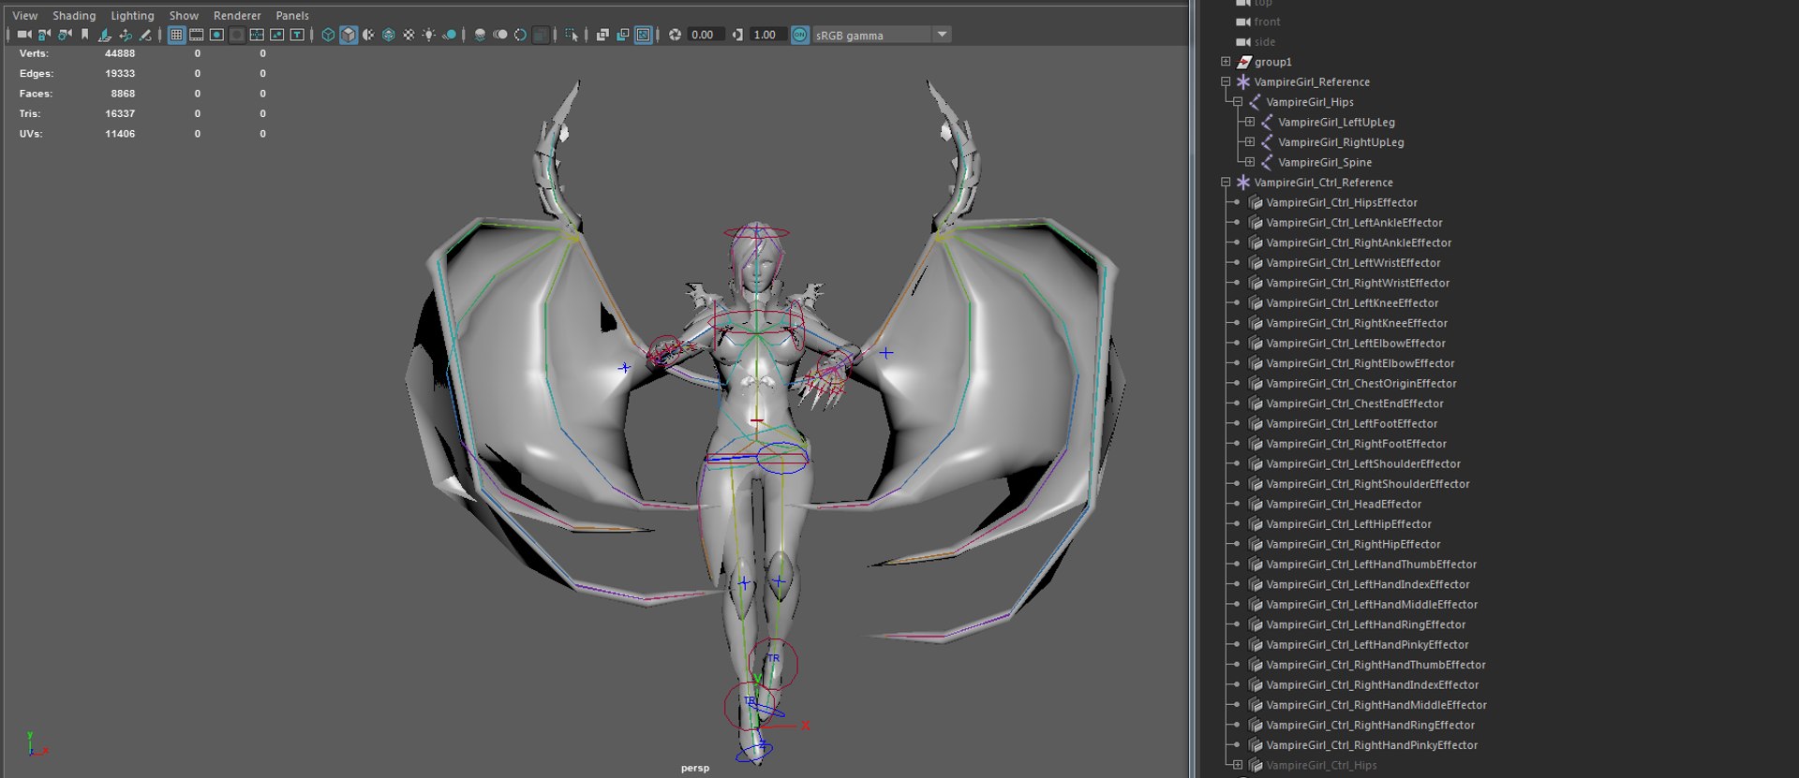Click the Image Plane icon
Image resolution: width=1799 pixels, height=778 pixels.
click(105, 35)
